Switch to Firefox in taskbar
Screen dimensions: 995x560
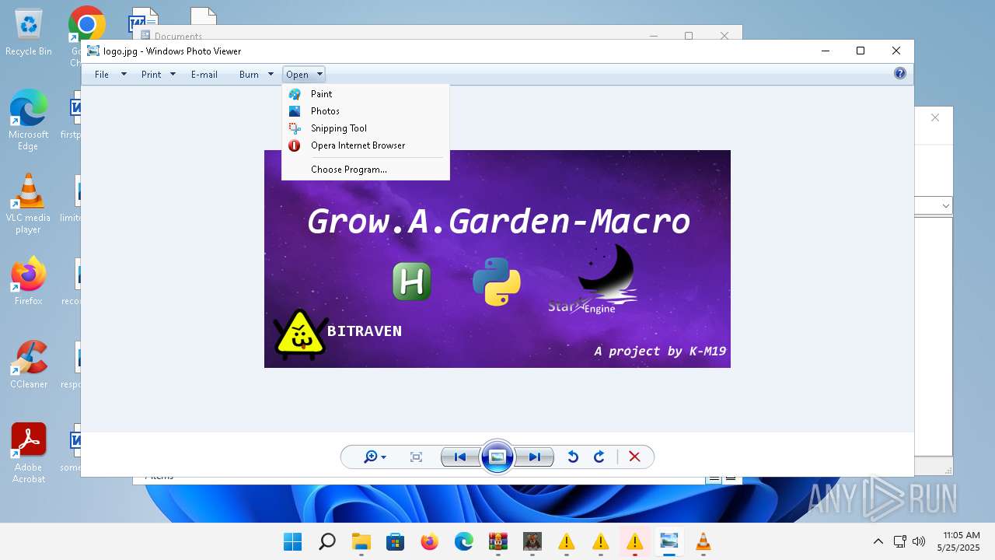(430, 542)
